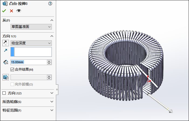Enable the 方向 2(2) checkbox
Screen dimensions: 189x121
click(x=4, y=93)
